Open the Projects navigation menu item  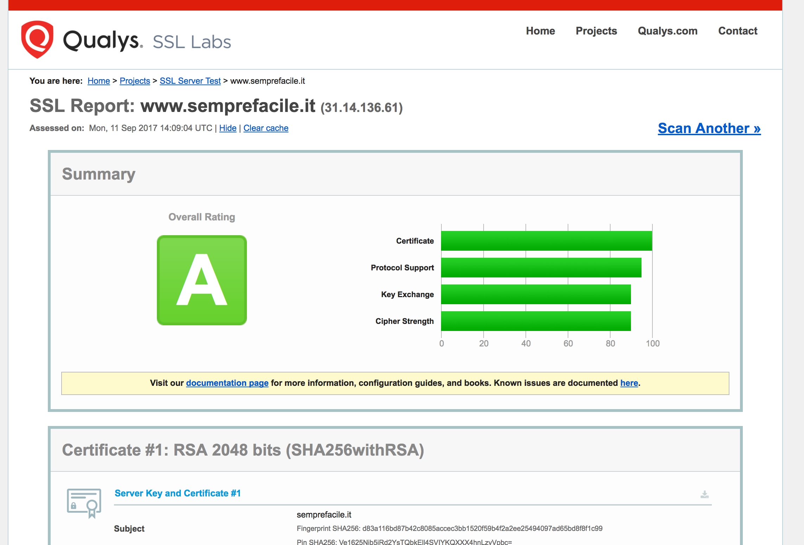596,31
